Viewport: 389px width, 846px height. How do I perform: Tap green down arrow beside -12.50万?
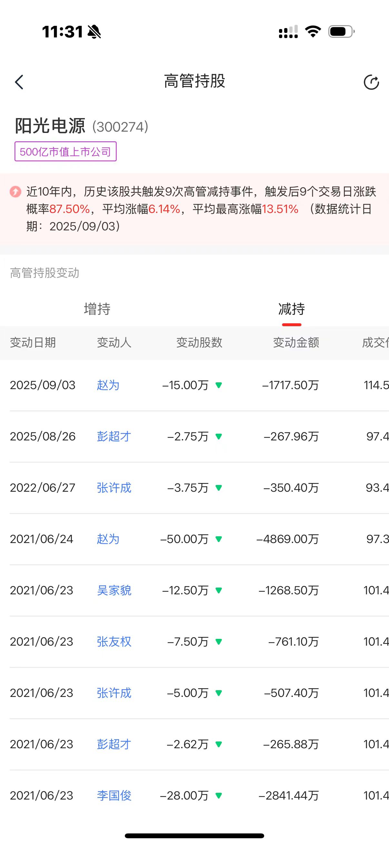pos(219,590)
